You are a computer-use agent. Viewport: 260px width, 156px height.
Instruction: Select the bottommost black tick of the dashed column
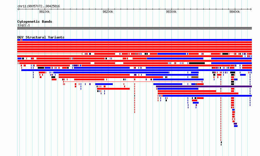221,145
